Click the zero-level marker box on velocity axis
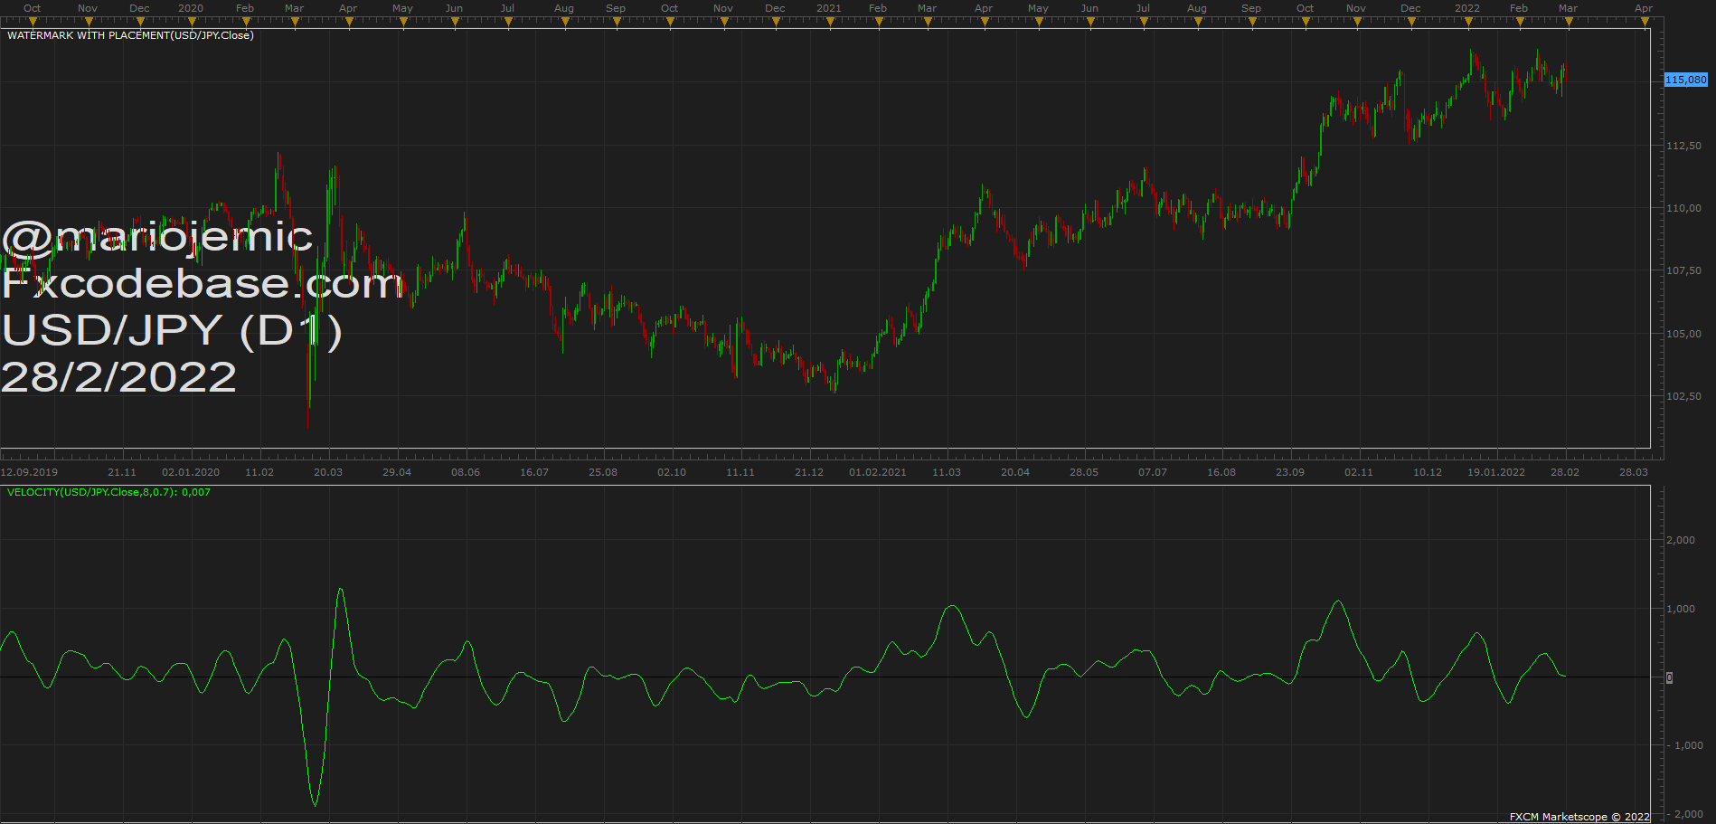The width and height of the screenshot is (1716, 824). click(x=1669, y=677)
